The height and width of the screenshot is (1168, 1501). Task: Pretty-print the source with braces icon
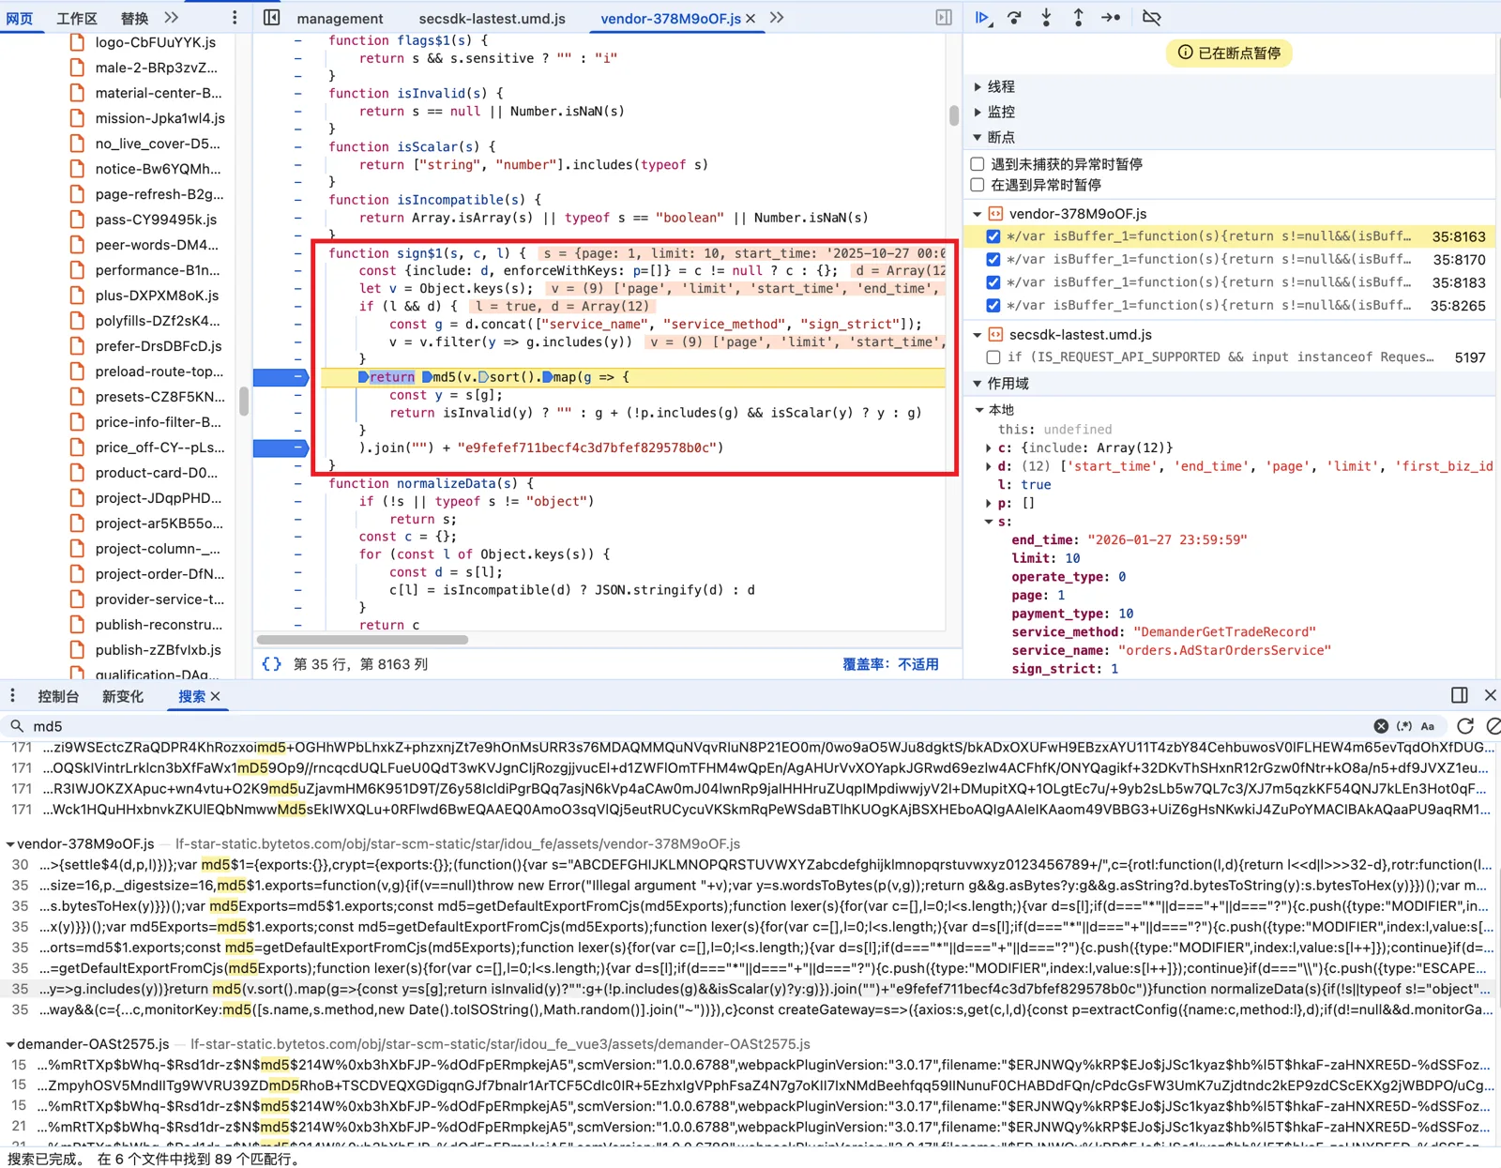[x=271, y=664]
